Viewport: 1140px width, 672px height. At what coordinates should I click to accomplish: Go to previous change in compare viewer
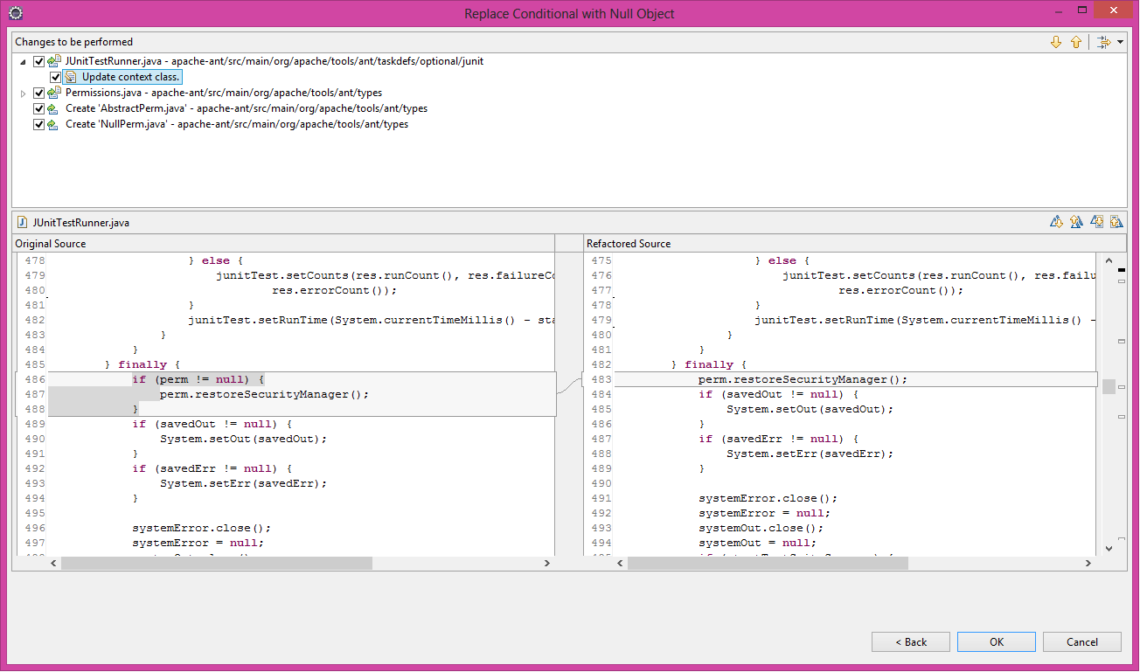[1116, 223]
